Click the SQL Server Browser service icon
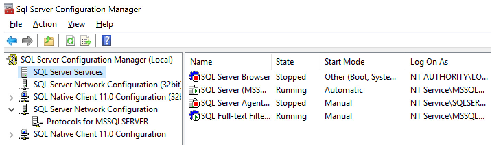Viewport: 491px width, 145px height. tap(194, 77)
